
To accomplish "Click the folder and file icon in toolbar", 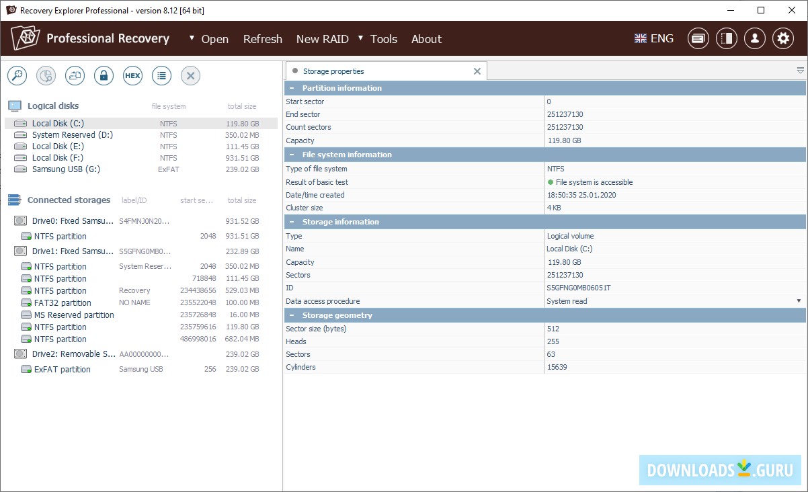I will click(75, 76).
